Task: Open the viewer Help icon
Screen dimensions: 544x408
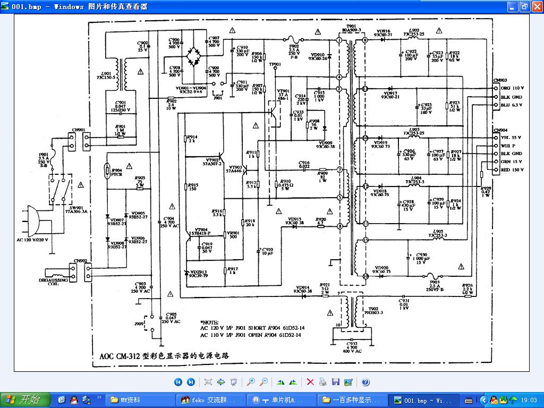Action: pyautogui.click(x=365, y=382)
